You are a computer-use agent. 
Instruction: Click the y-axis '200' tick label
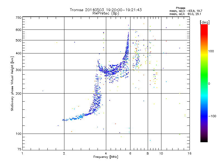pos(18,94)
